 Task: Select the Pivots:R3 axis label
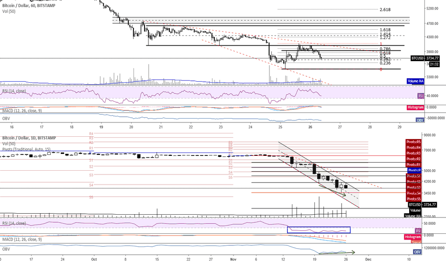tap(413, 153)
